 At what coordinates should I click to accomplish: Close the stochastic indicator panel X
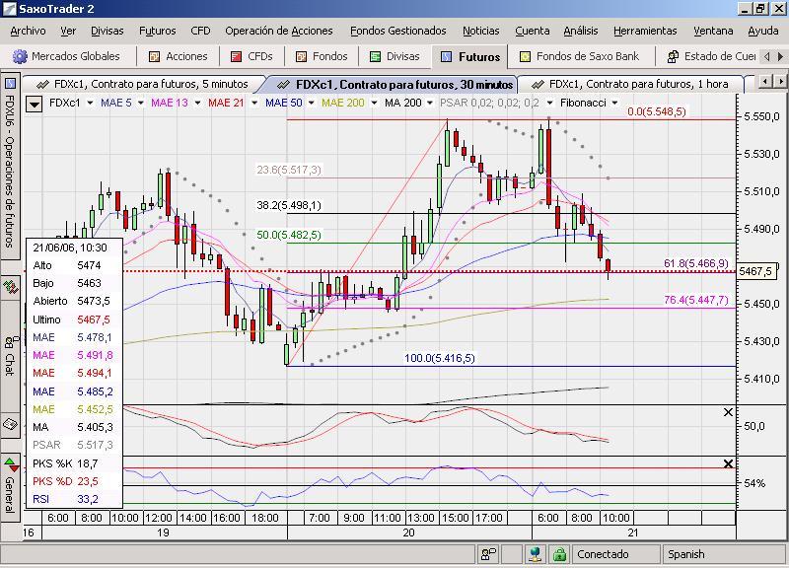pyautogui.click(x=728, y=412)
